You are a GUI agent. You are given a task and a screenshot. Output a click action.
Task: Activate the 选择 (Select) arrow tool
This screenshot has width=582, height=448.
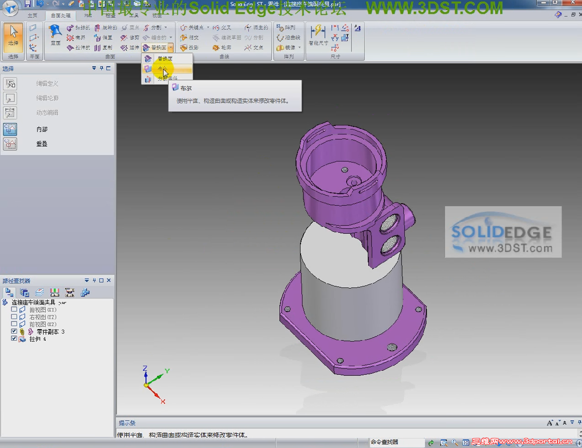click(14, 37)
